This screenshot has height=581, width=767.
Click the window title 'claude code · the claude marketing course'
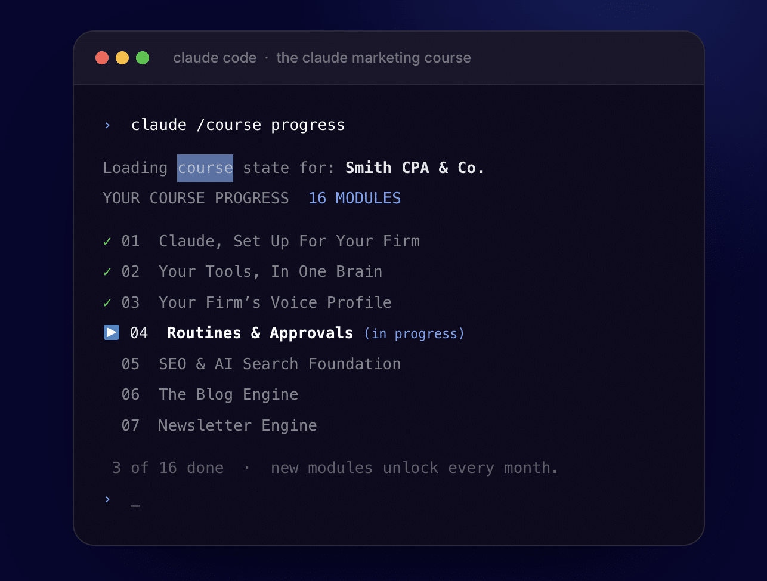point(322,58)
